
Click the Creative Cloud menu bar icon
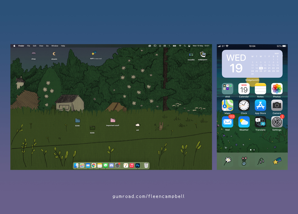click(149, 46)
